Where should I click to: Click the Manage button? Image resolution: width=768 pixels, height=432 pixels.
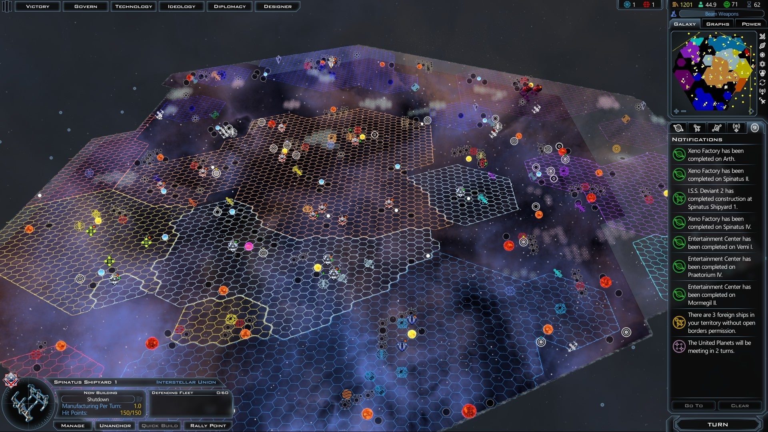coord(73,426)
